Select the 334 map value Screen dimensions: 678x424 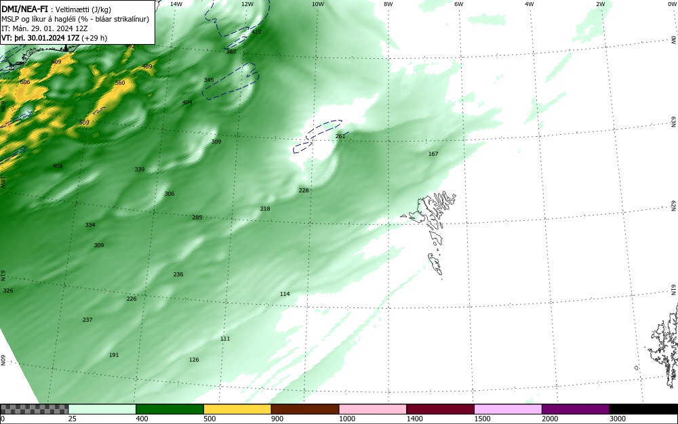coord(90,224)
